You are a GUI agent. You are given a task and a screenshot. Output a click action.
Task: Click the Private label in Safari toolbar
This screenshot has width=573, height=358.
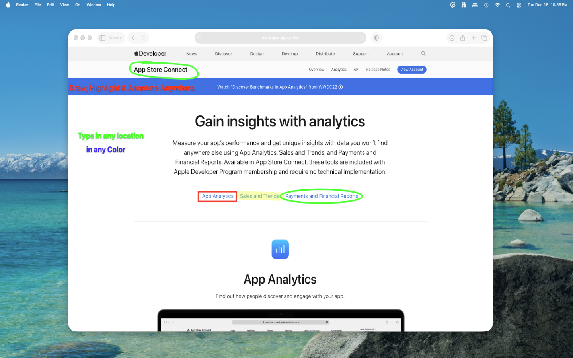coord(115,38)
